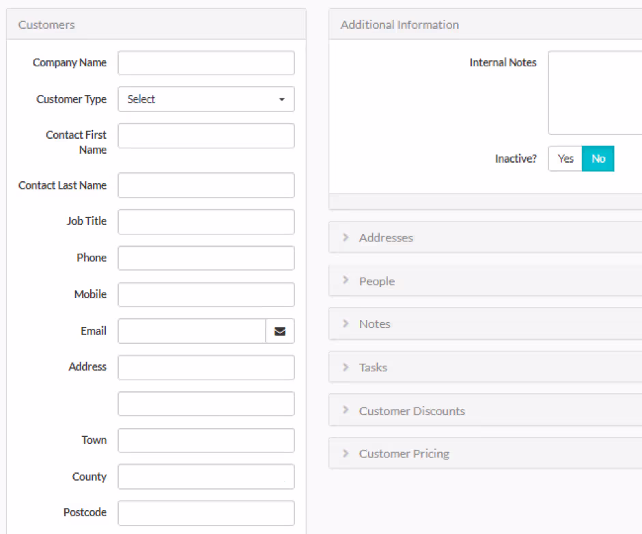Screen dimensions: 642x534
Task: Set Inactive toggle to No
Action: [598, 159]
